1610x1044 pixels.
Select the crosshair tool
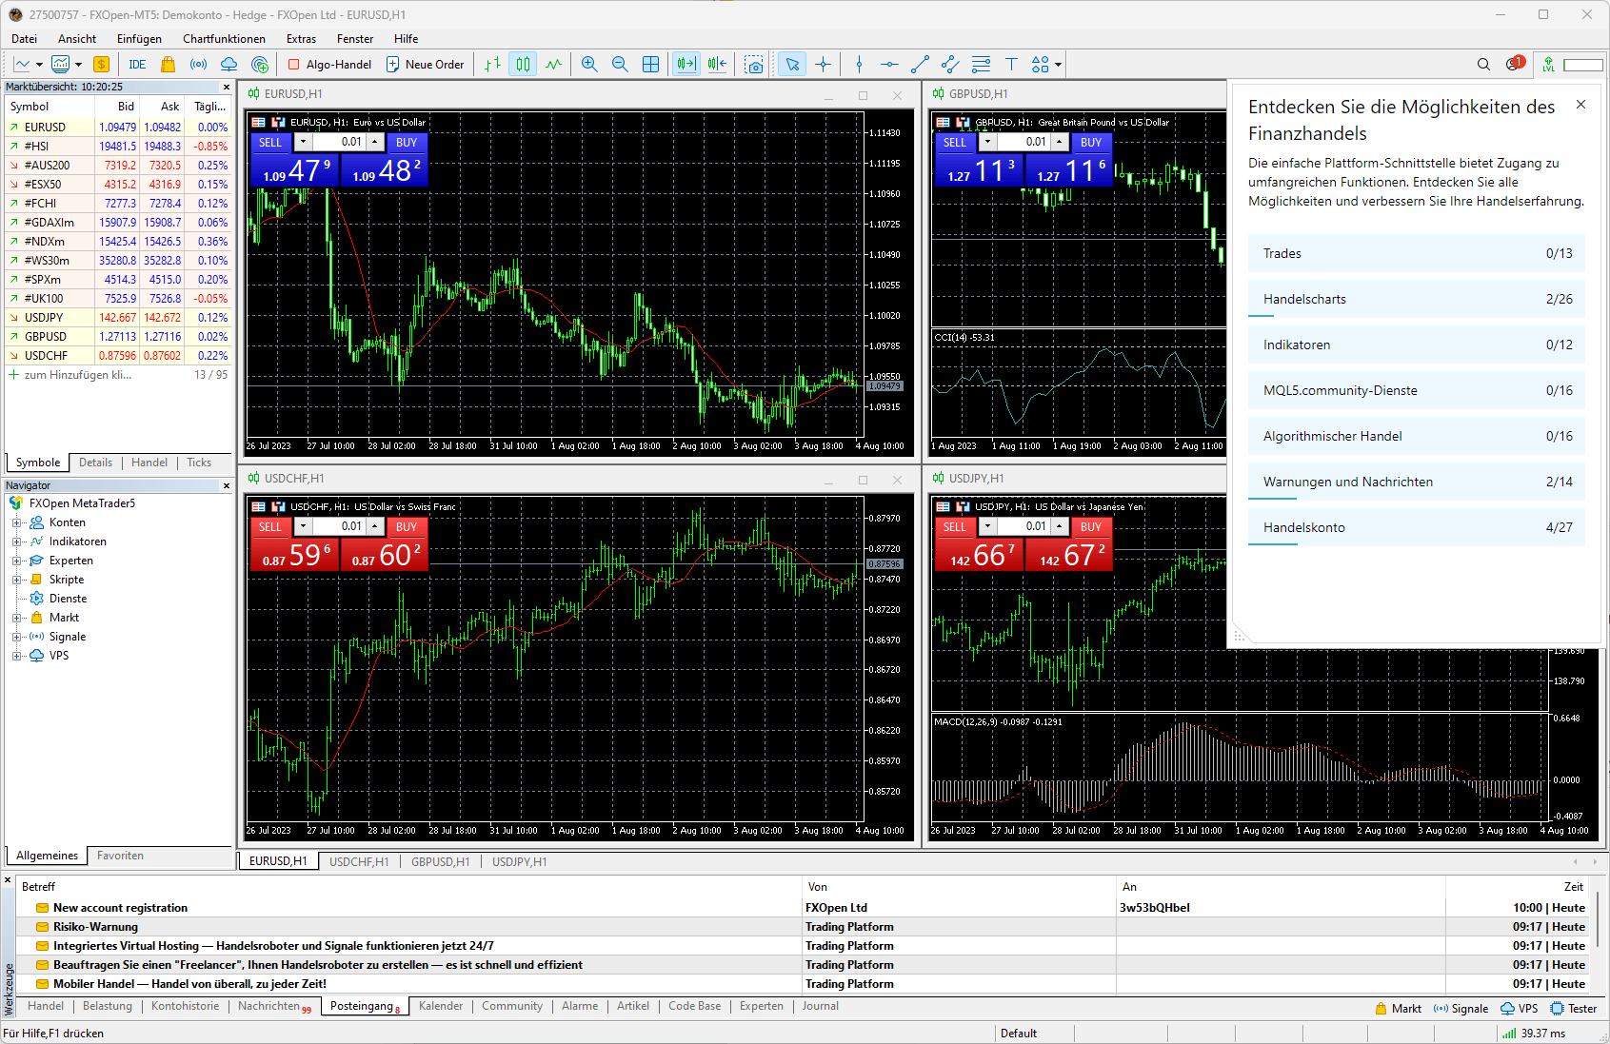click(x=823, y=65)
